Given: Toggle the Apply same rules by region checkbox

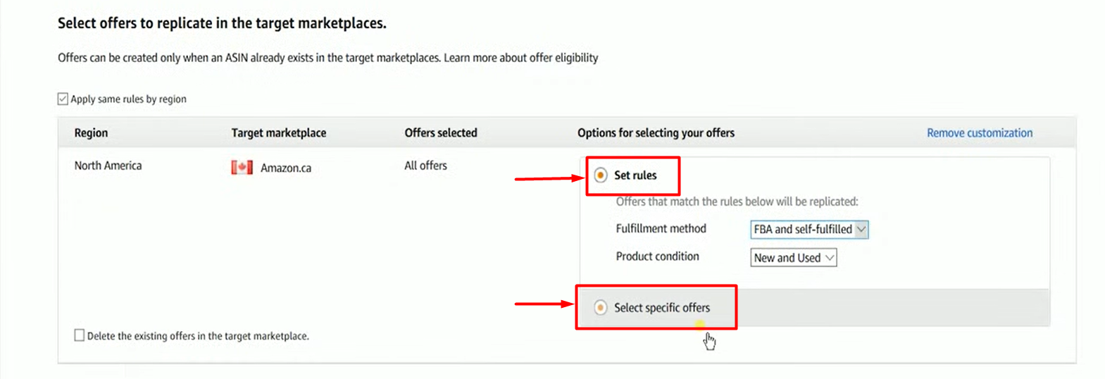Looking at the screenshot, I should pos(63,99).
